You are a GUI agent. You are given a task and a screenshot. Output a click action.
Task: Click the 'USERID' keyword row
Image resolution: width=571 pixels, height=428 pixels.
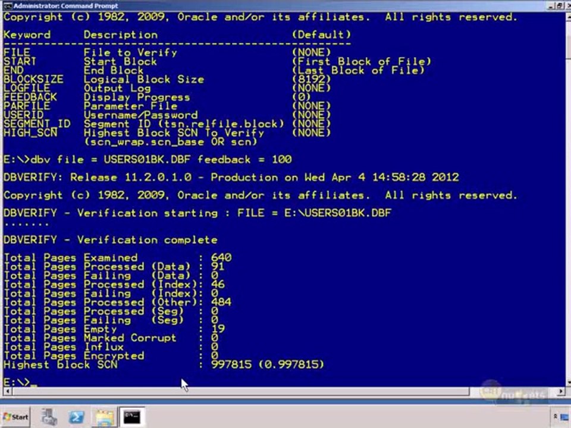[167, 115]
